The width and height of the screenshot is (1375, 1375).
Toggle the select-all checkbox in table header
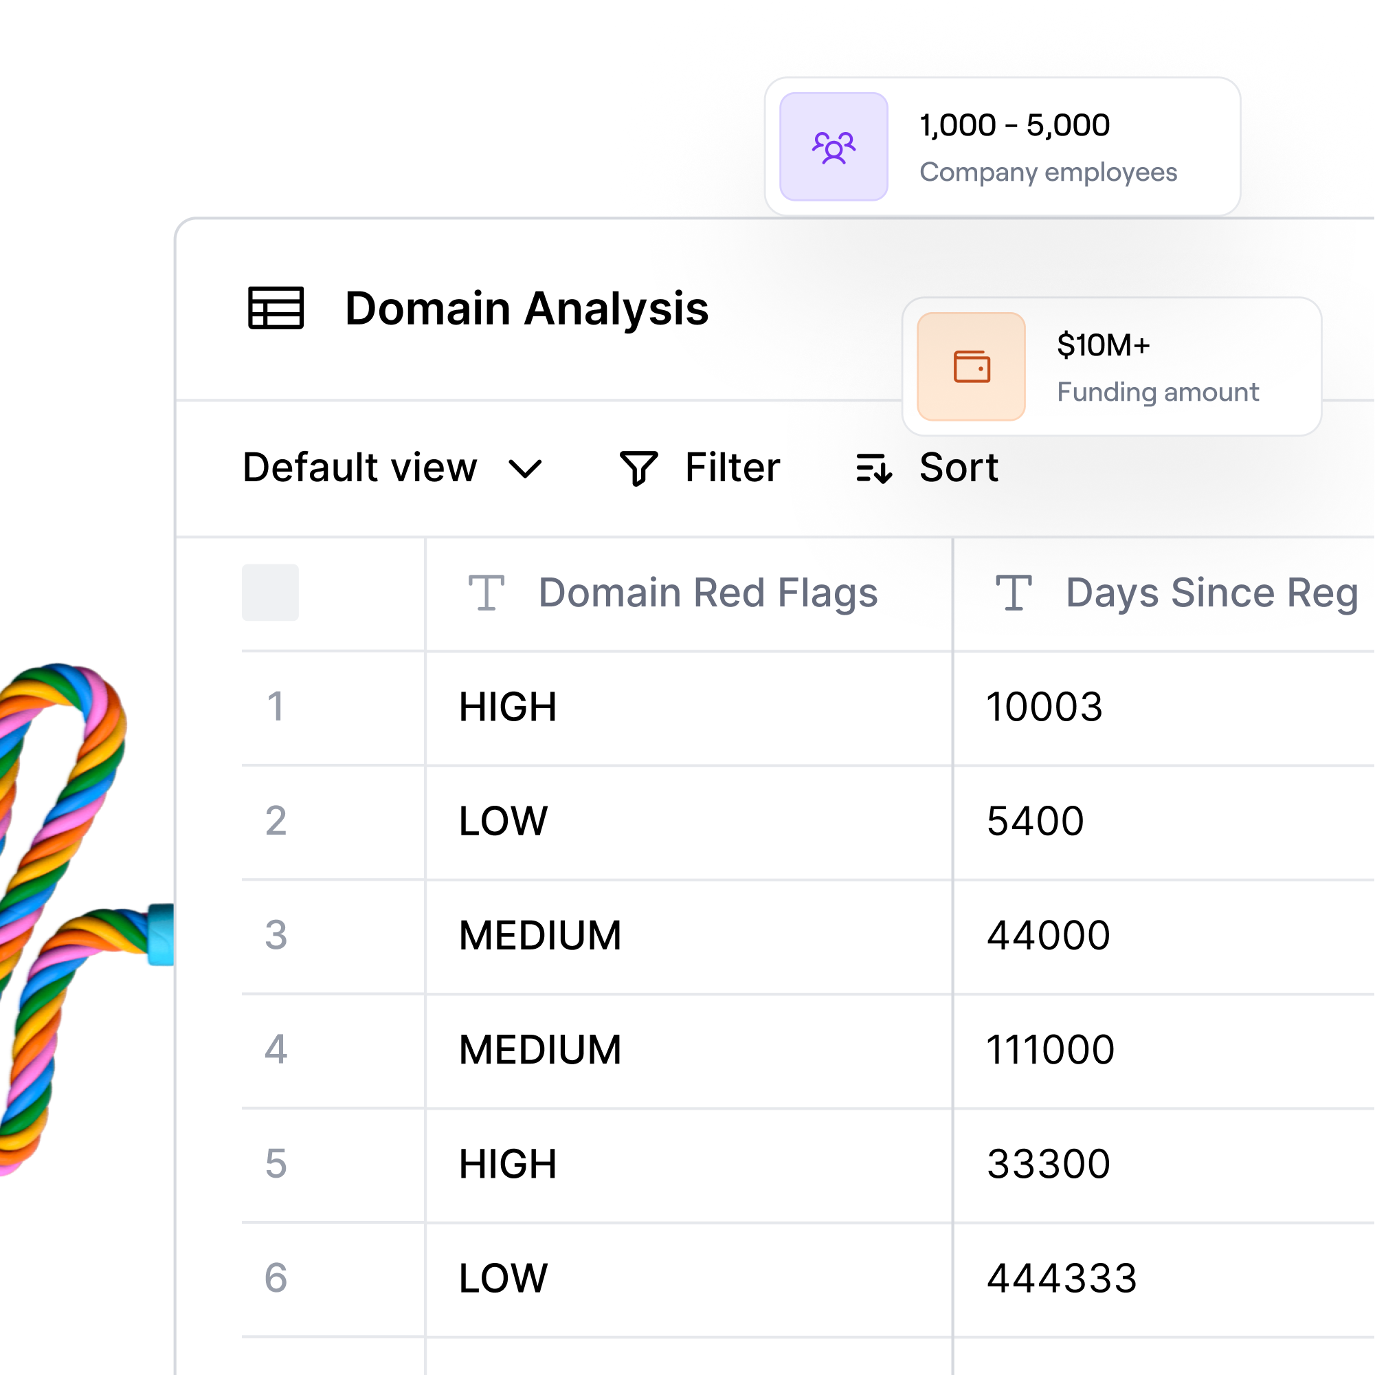coord(271,593)
